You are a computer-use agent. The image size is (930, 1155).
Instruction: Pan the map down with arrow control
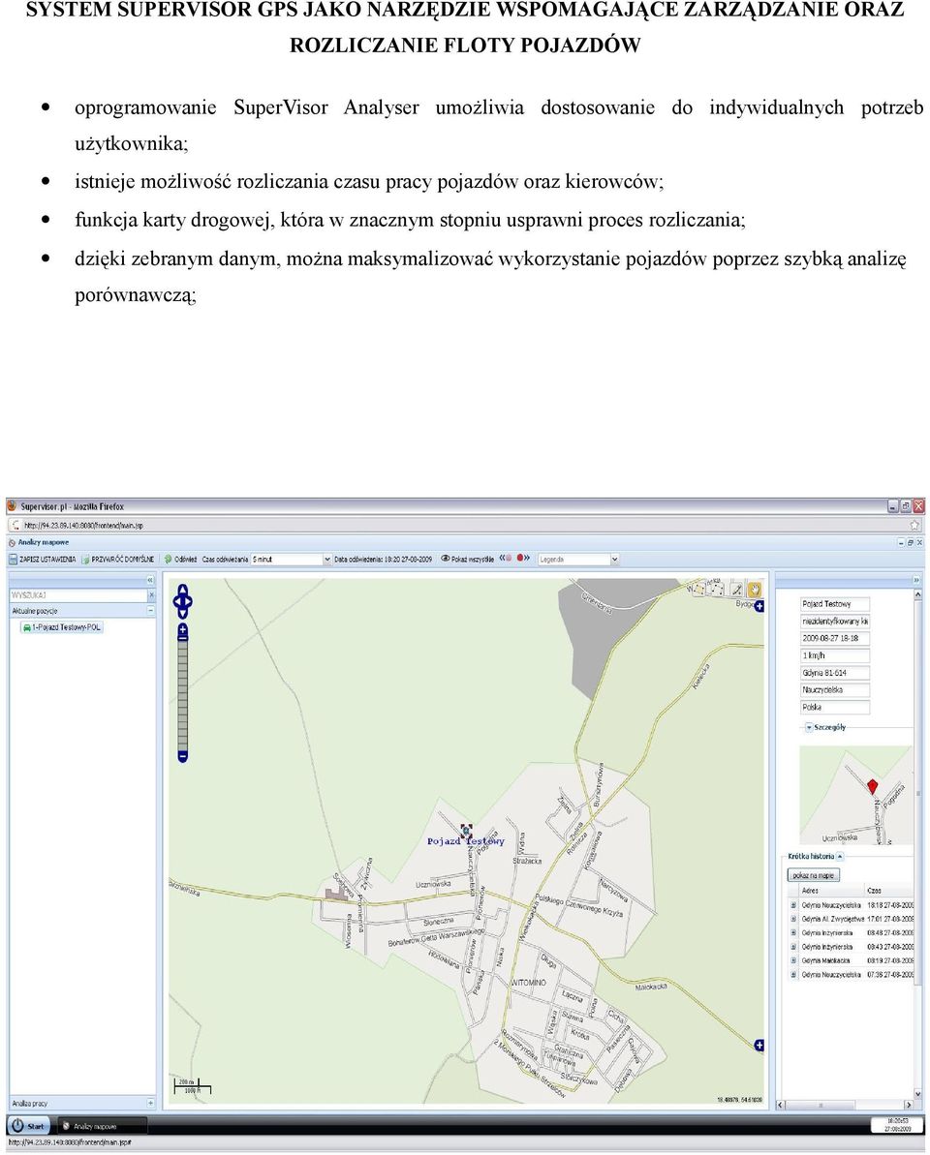tap(183, 614)
